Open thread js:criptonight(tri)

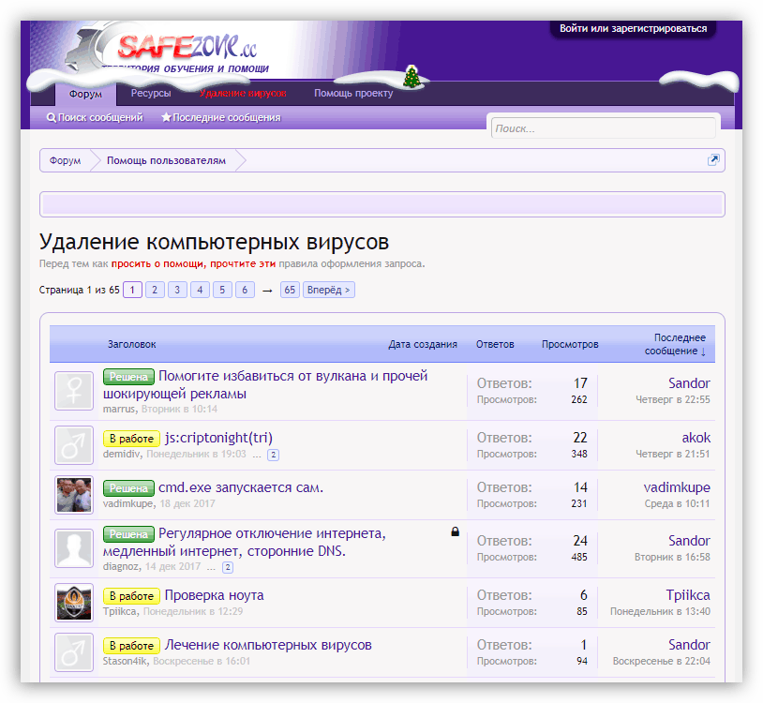[218, 438]
